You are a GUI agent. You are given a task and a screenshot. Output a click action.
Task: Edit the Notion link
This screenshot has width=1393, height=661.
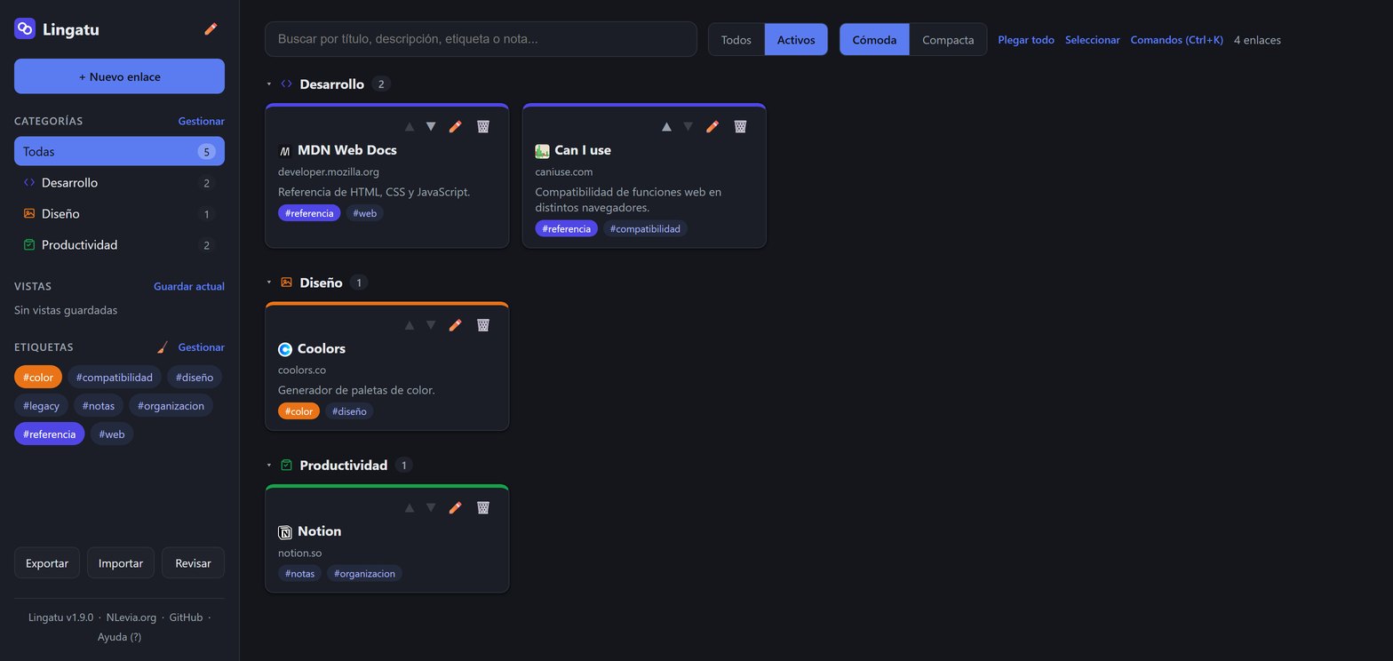tap(455, 508)
